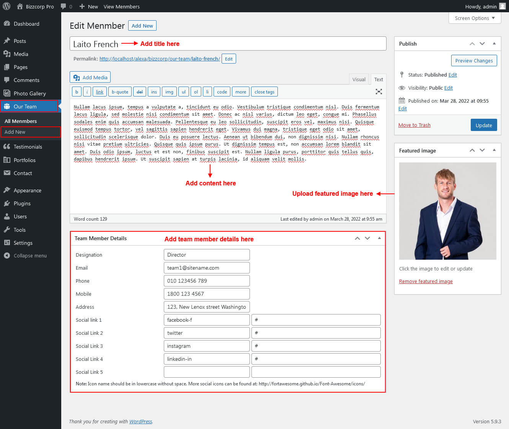Click the Social link 1 facebook-f field

207,320
